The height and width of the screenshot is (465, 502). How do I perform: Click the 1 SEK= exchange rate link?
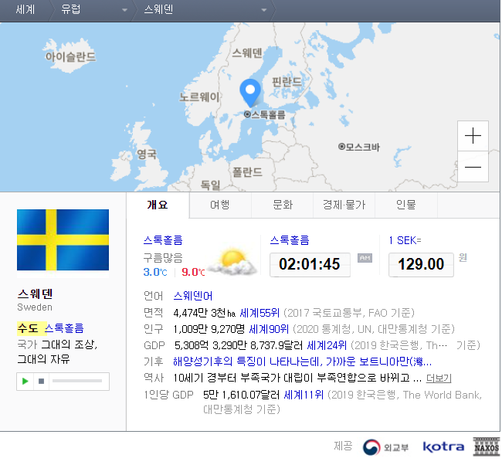405,240
